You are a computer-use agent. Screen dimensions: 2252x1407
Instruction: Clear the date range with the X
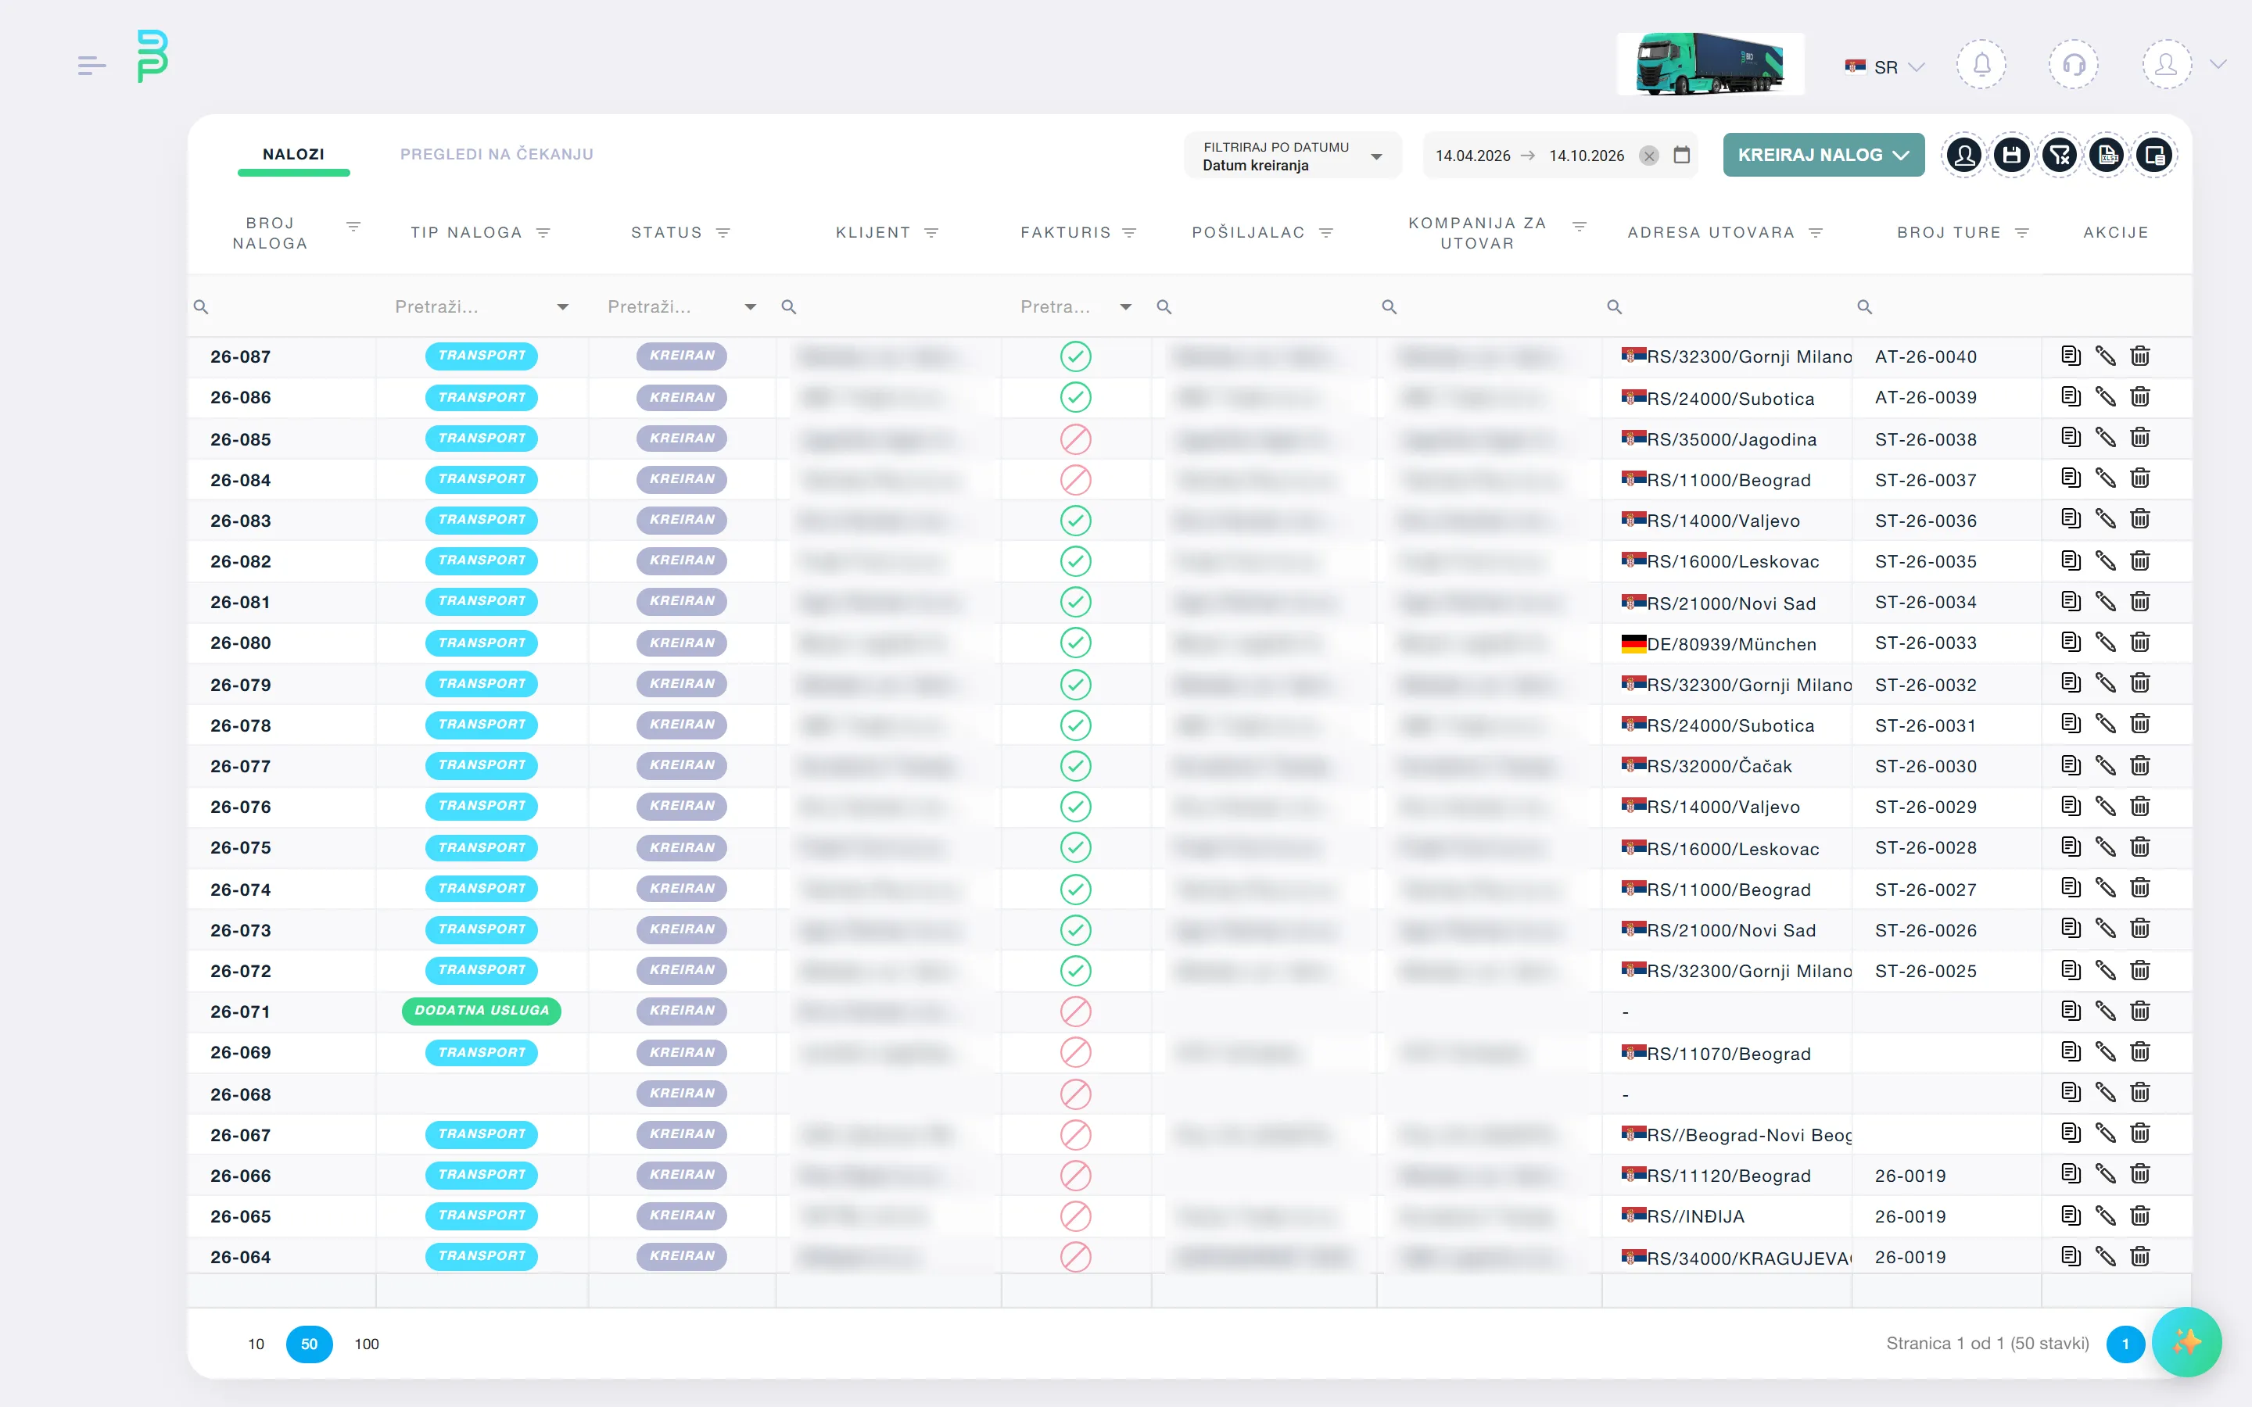pyautogui.click(x=1649, y=156)
